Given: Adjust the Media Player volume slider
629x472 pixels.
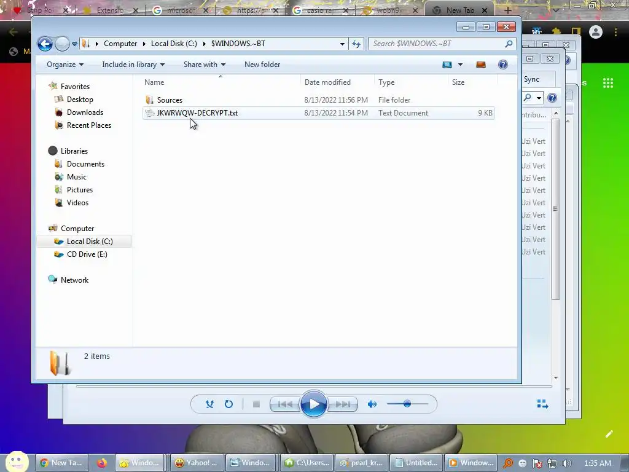Looking at the screenshot, I should 407,404.
